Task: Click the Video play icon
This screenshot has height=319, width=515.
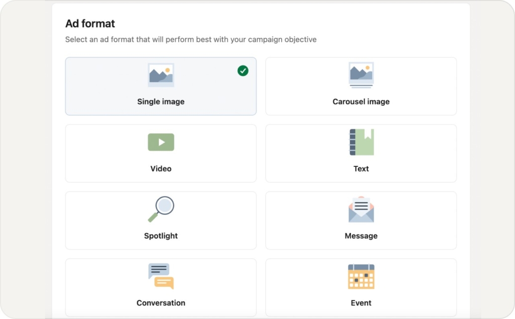Action: [161, 142]
